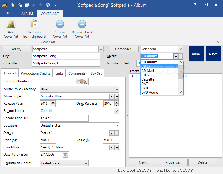
Task: Click the Save icon in title bar
Action: [13, 5]
